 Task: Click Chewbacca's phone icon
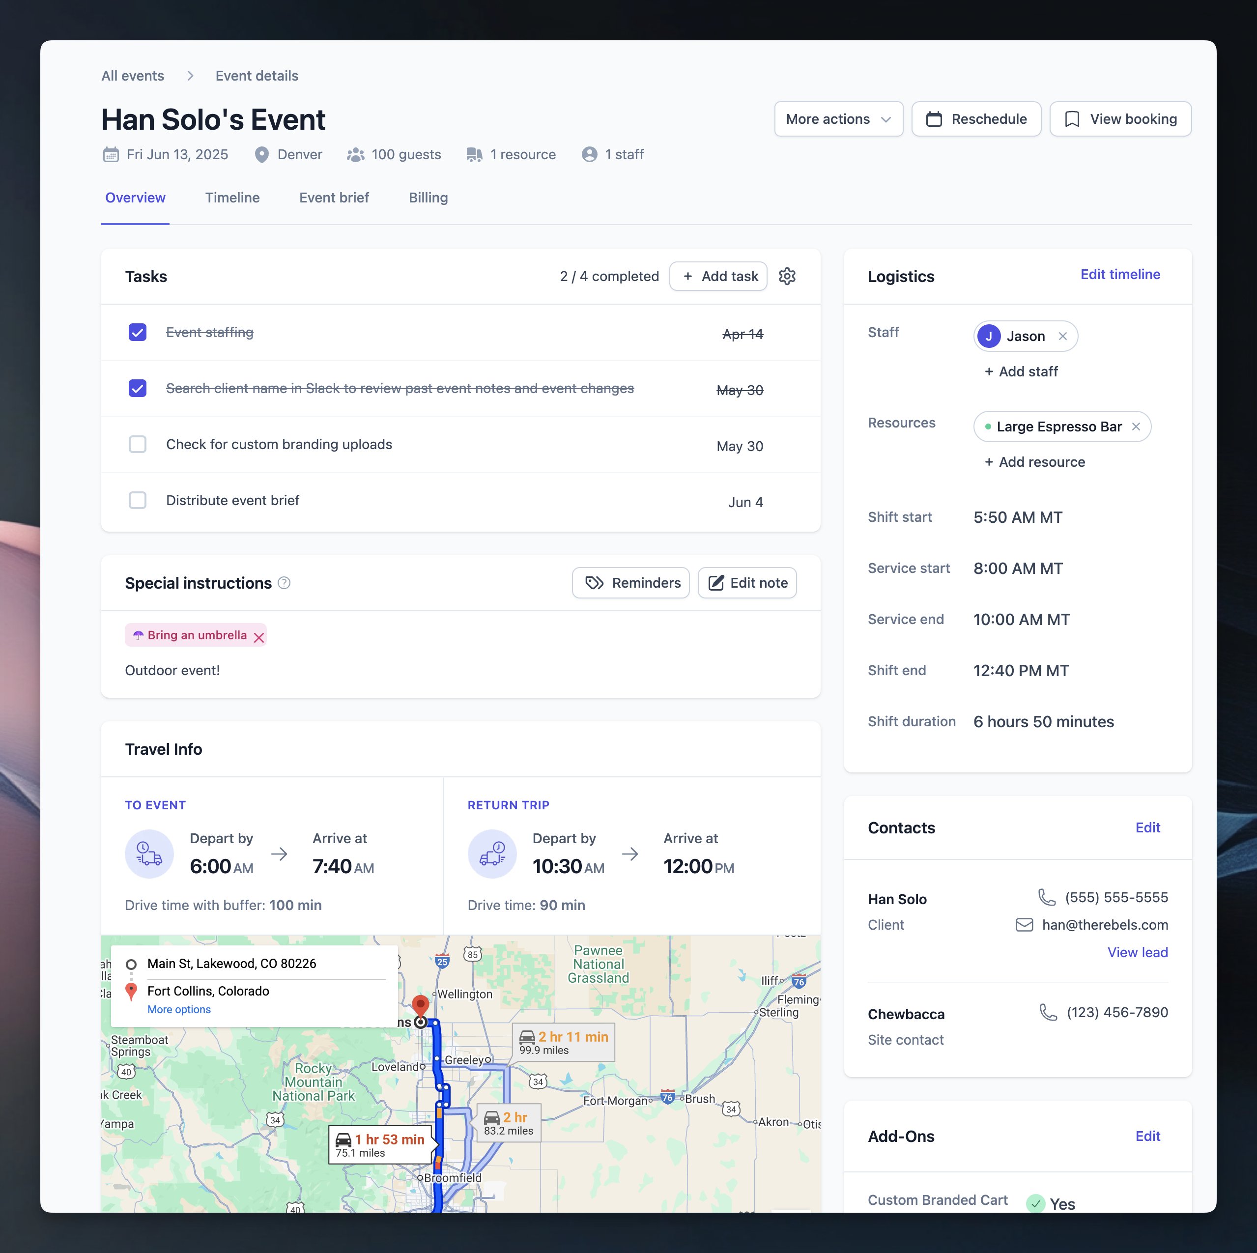tap(1048, 1012)
